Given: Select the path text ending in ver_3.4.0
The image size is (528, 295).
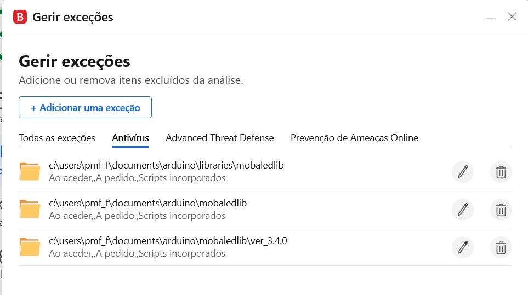Looking at the screenshot, I should click(168, 241).
